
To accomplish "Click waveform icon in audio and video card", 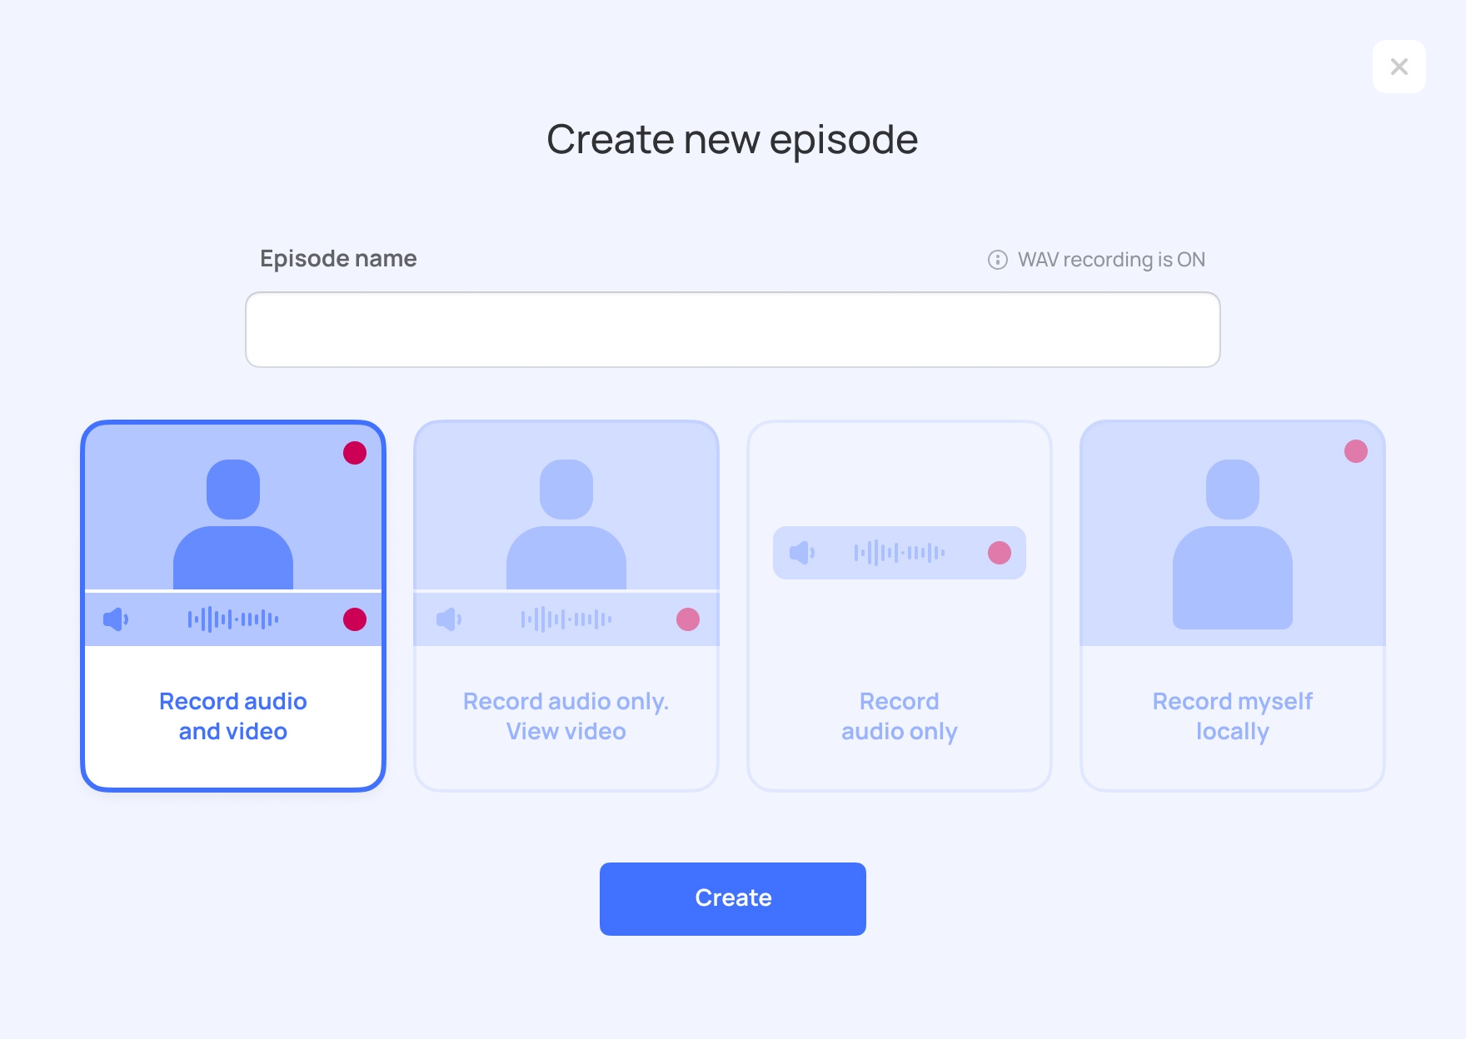I will [233, 619].
